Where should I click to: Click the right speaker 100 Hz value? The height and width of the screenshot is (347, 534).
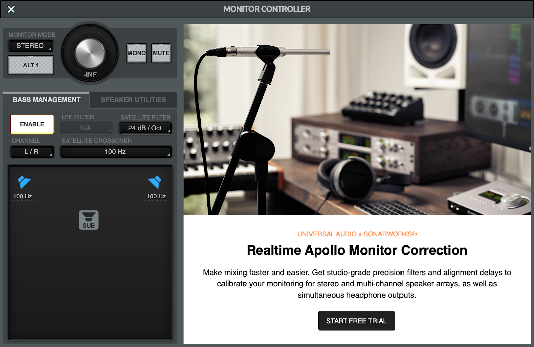156,196
